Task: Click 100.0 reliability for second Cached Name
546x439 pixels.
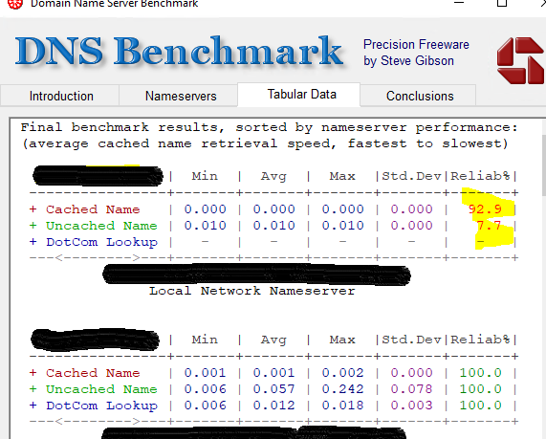Action: point(481,373)
